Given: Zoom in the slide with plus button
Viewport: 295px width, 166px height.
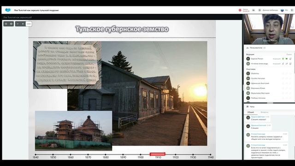Looking at the screenshot, I should tap(23, 24).
